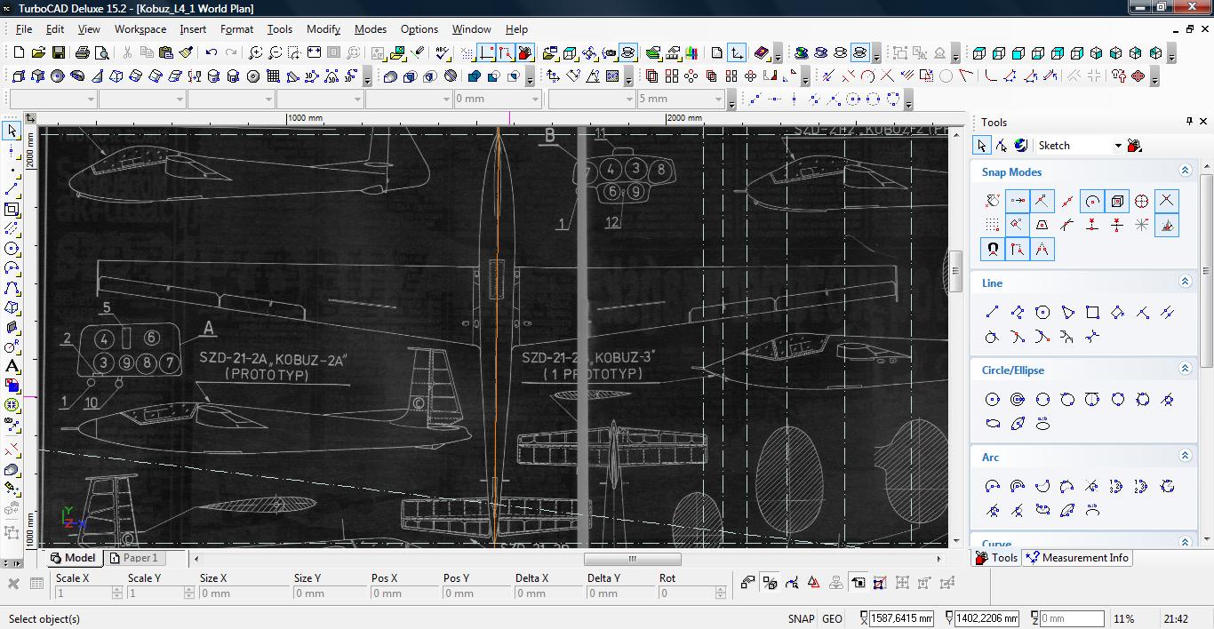Select the Sphere 3D tool in the toolbar
Screen dimensions: 1214x629
coord(58,76)
